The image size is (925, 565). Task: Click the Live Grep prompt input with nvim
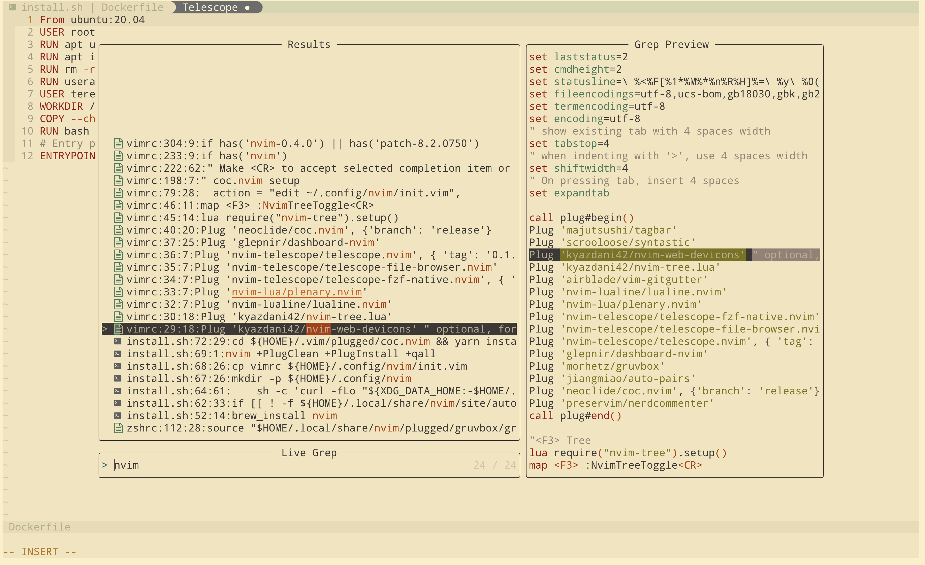(x=309, y=465)
